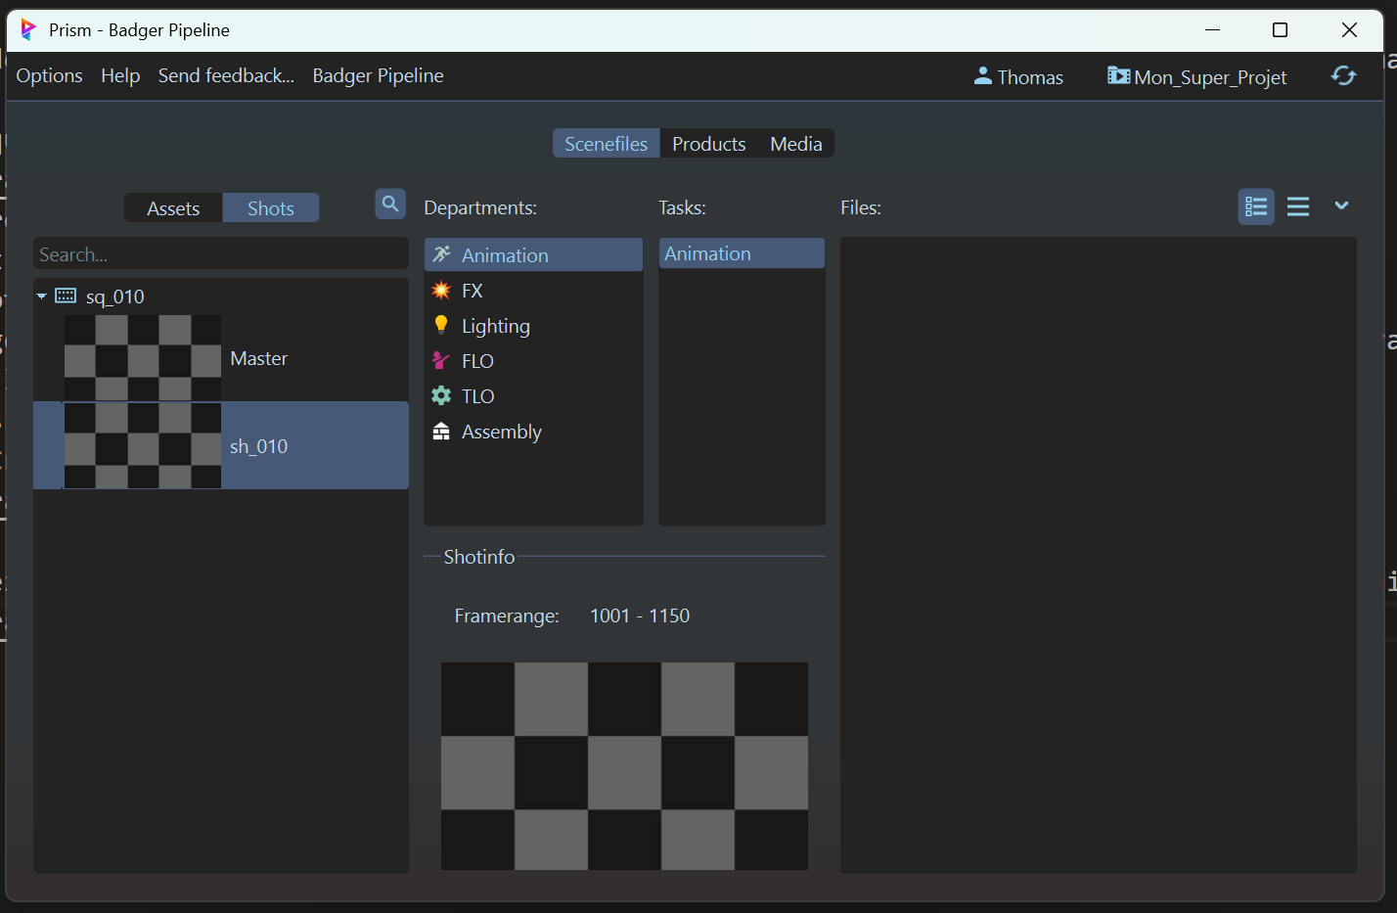This screenshot has width=1397, height=913.
Task: Switch to compact list view layout
Action: 1297,206
